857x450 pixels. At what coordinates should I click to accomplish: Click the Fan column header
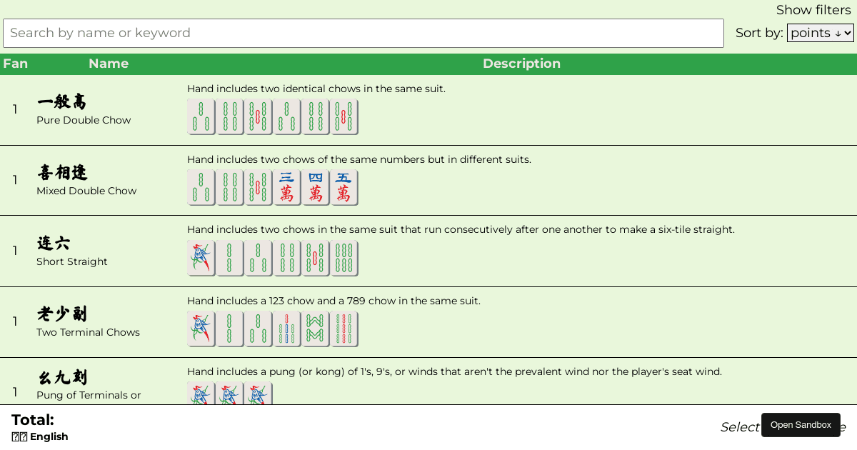coord(15,64)
